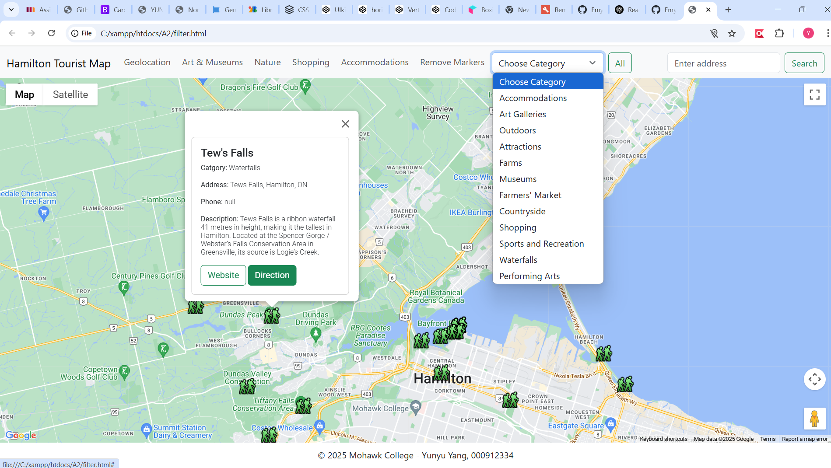Bookmark this page with the star icon
This screenshot has width=831, height=468.
tap(732, 33)
